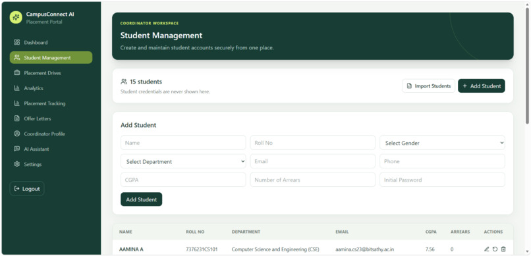
Task: Click the COORDINATOR WORKSPACE label
Action: click(150, 23)
